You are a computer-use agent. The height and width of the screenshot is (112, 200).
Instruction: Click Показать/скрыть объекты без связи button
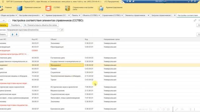point(41,25)
